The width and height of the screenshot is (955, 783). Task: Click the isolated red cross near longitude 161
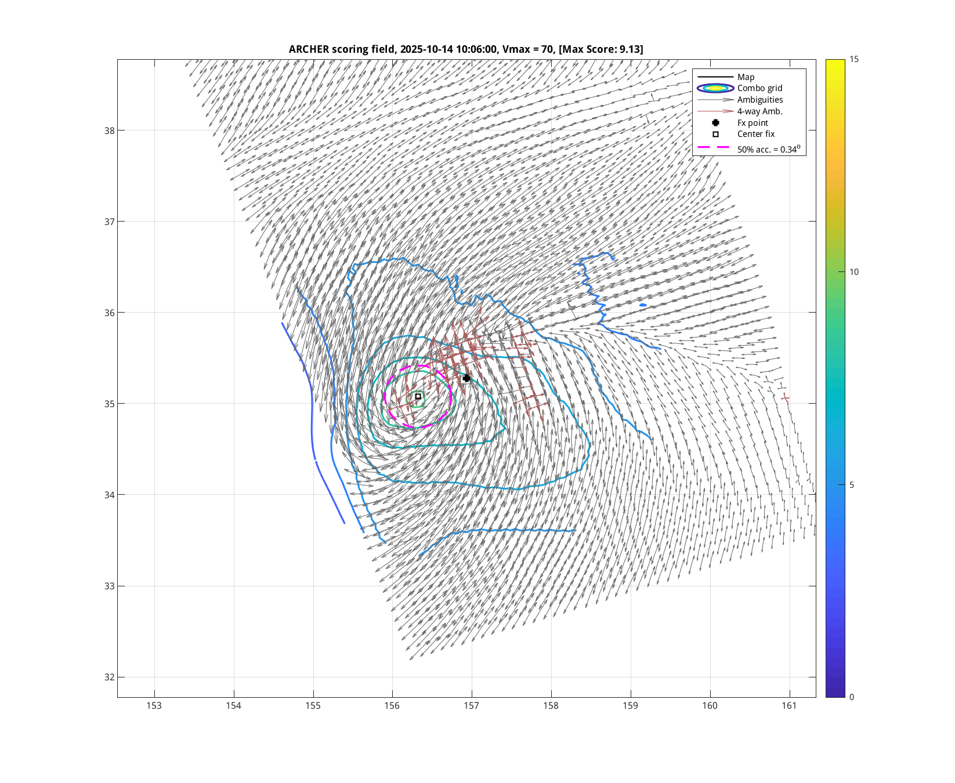click(785, 398)
